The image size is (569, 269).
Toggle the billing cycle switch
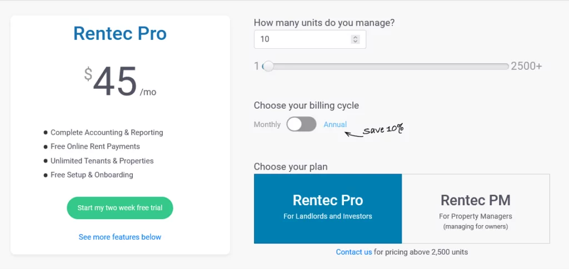point(301,124)
